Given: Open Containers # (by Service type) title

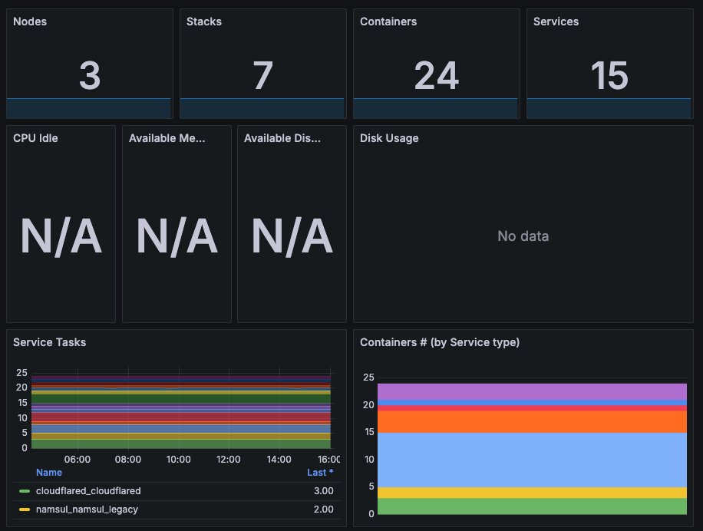Looking at the screenshot, I should pos(440,342).
